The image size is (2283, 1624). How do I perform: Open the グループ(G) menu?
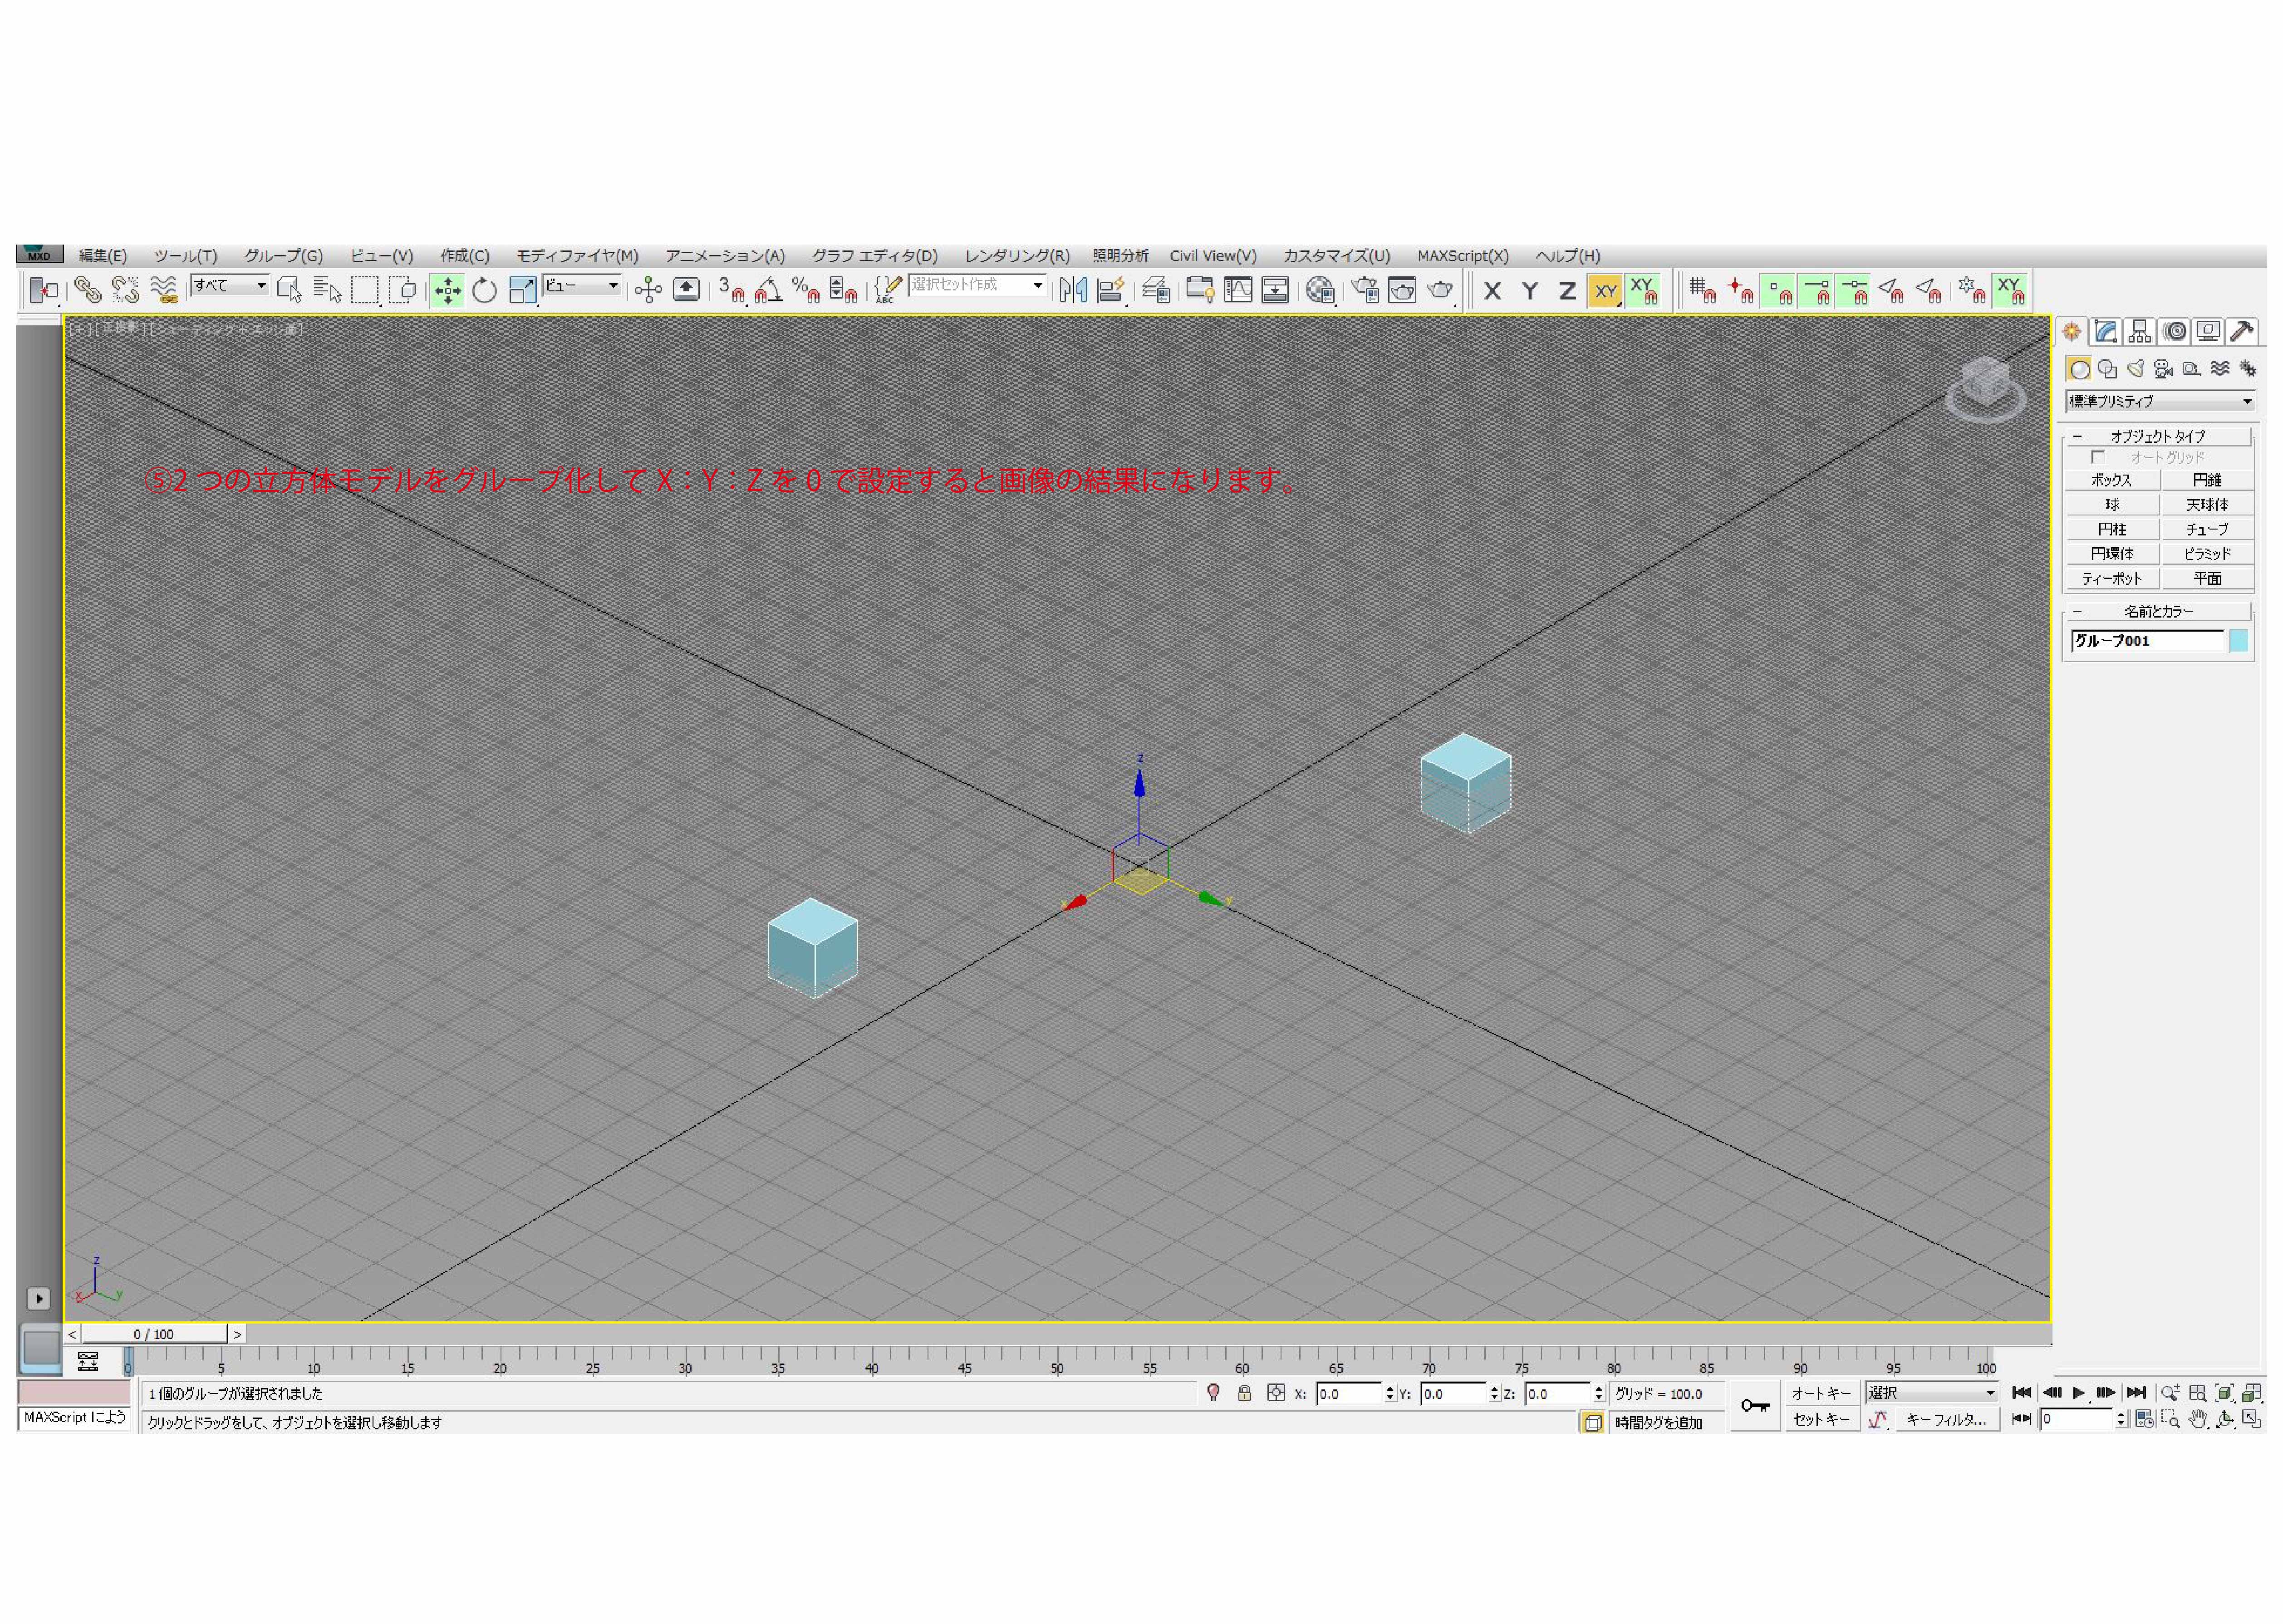tap(283, 256)
